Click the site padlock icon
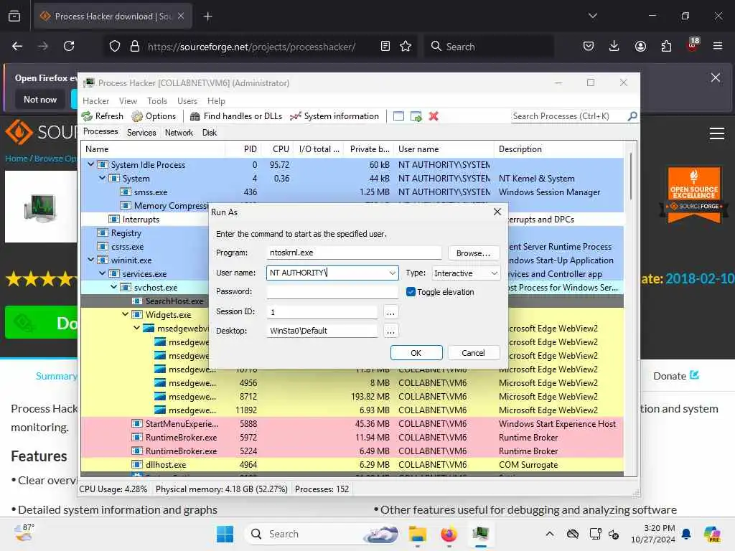Viewport: 735px width, 551px height. (x=135, y=46)
